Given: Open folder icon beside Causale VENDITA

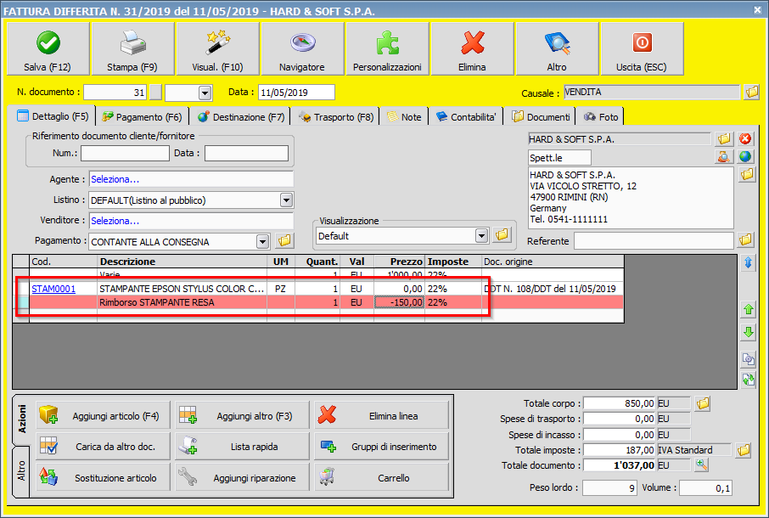Looking at the screenshot, I should pyautogui.click(x=751, y=92).
